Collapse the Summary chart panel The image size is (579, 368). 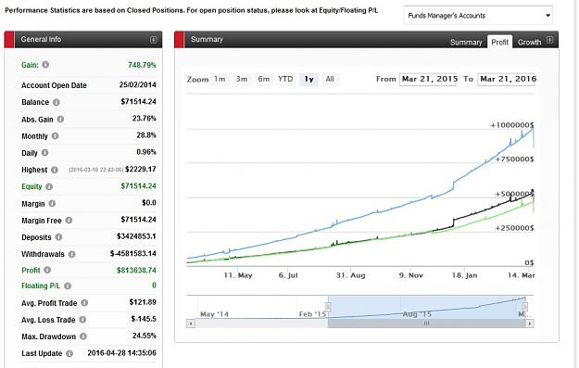point(550,40)
